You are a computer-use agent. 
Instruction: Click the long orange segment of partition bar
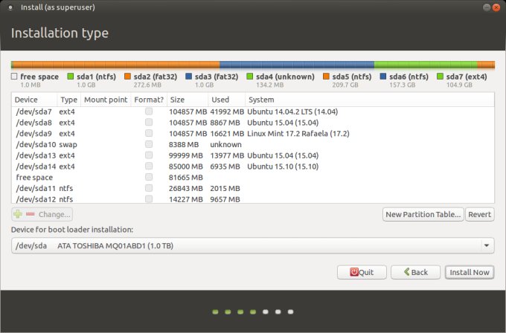coord(117,65)
